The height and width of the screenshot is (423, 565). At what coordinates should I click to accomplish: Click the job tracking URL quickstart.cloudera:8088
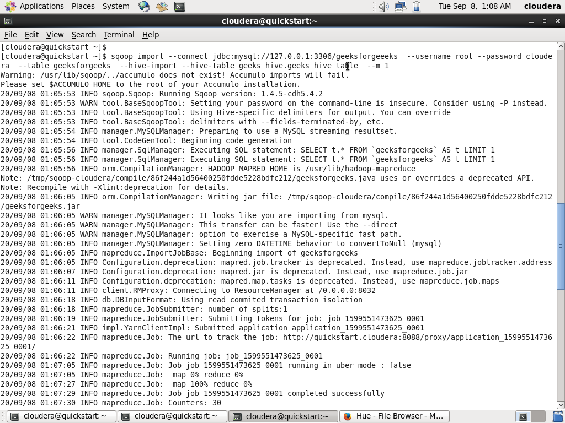[x=417, y=338]
